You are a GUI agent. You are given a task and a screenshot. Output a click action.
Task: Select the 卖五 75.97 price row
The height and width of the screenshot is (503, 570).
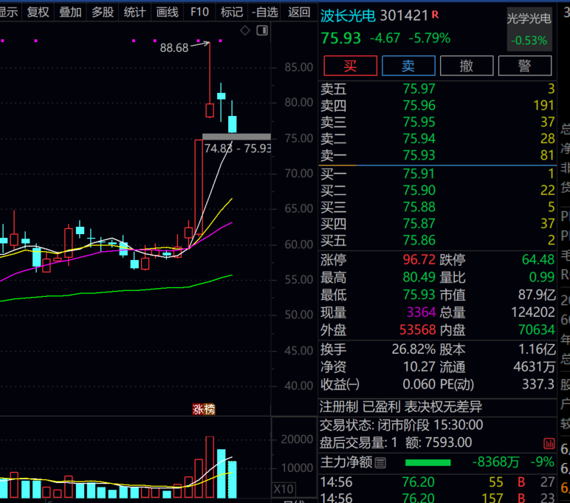pos(437,89)
